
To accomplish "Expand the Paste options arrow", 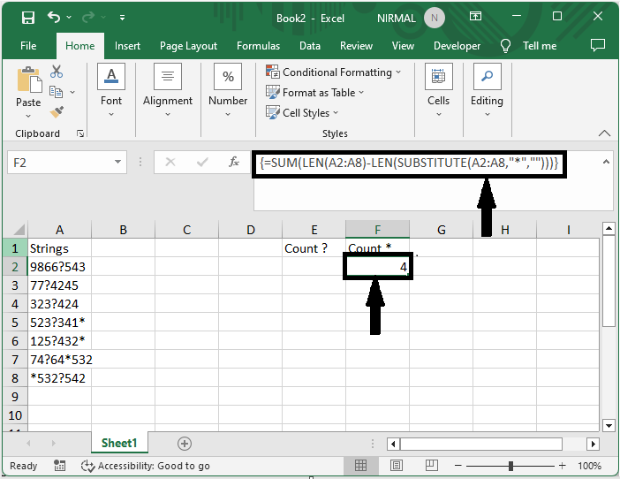I will point(28,116).
